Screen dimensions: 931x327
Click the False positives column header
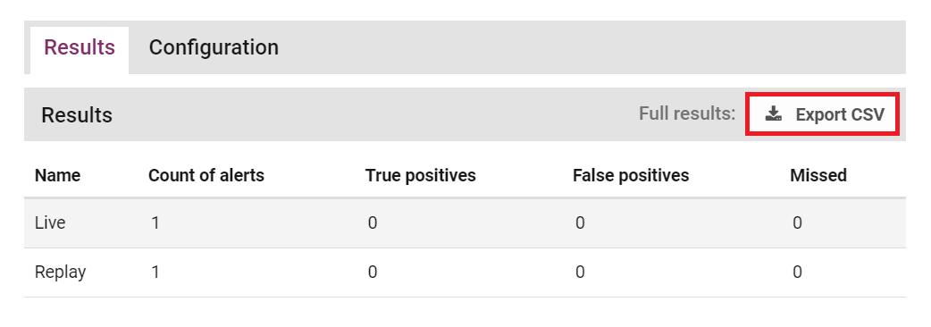pos(631,176)
